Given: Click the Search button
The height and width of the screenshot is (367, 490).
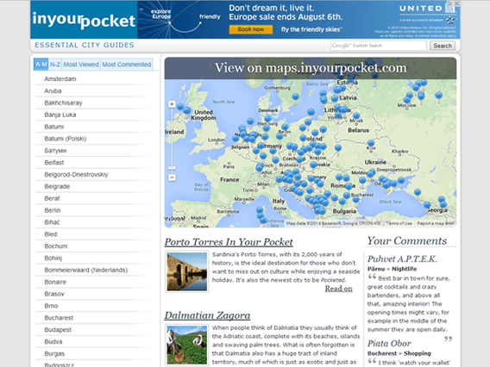Looking at the screenshot, I should coord(443,46).
